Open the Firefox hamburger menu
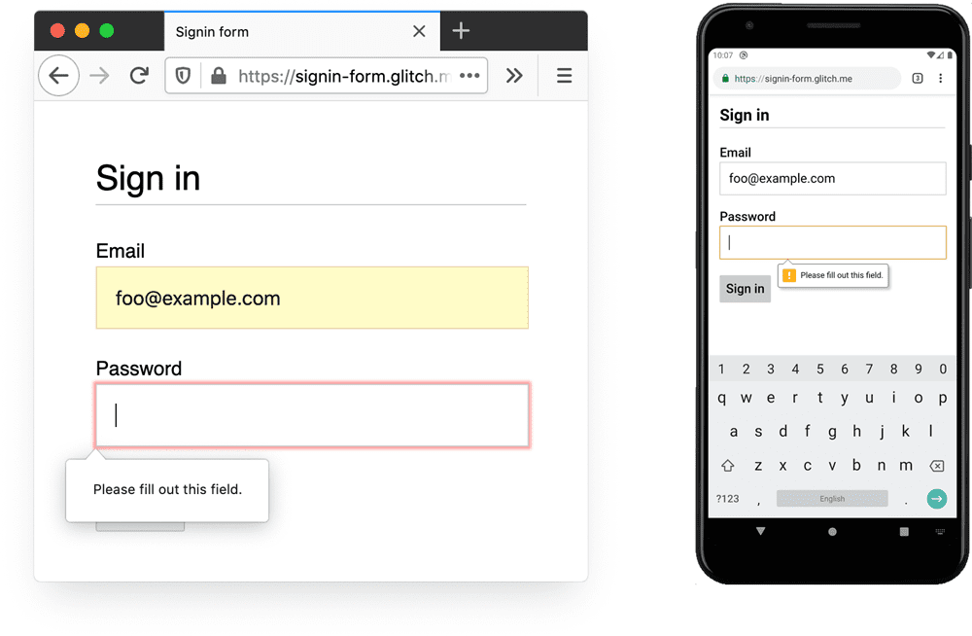This screenshot has width=972, height=636. point(564,75)
